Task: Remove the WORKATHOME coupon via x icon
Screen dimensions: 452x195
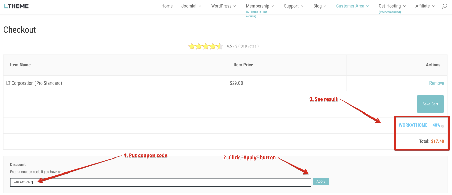Action: pos(443,126)
